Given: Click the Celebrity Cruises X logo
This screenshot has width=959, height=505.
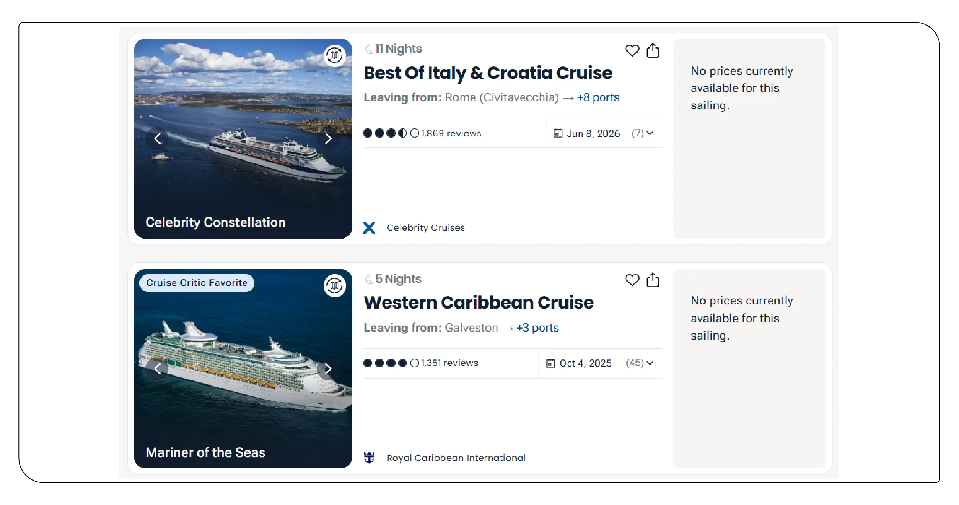Looking at the screenshot, I should 370,228.
